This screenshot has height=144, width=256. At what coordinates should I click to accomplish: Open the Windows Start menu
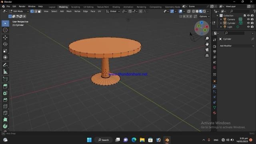(x=89, y=140)
